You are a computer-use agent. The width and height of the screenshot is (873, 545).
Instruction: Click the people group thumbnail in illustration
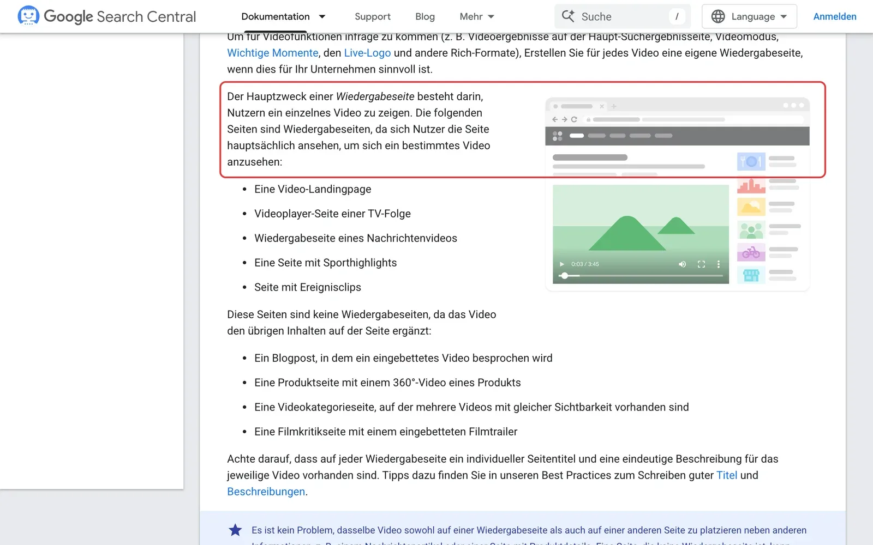[x=751, y=229]
